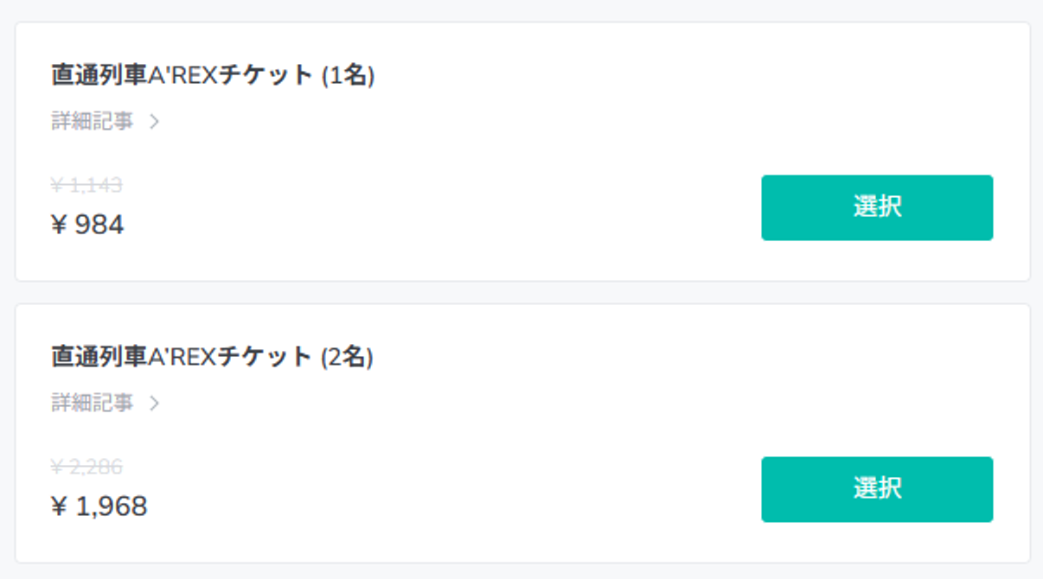Click the discounted price ¥ 1,968

pos(99,506)
